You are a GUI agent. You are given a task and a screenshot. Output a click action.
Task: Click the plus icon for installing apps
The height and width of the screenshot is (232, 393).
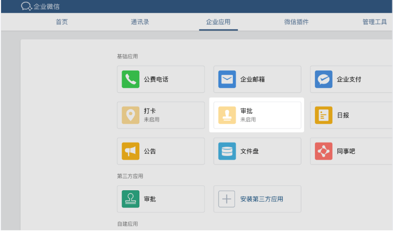tap(226, 199)
